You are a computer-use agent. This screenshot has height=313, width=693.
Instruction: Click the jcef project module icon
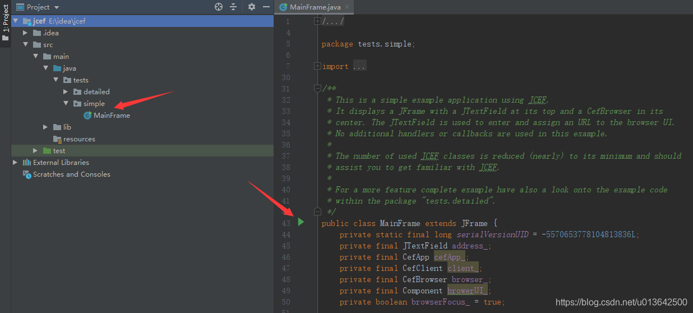[x=27, y=21]
